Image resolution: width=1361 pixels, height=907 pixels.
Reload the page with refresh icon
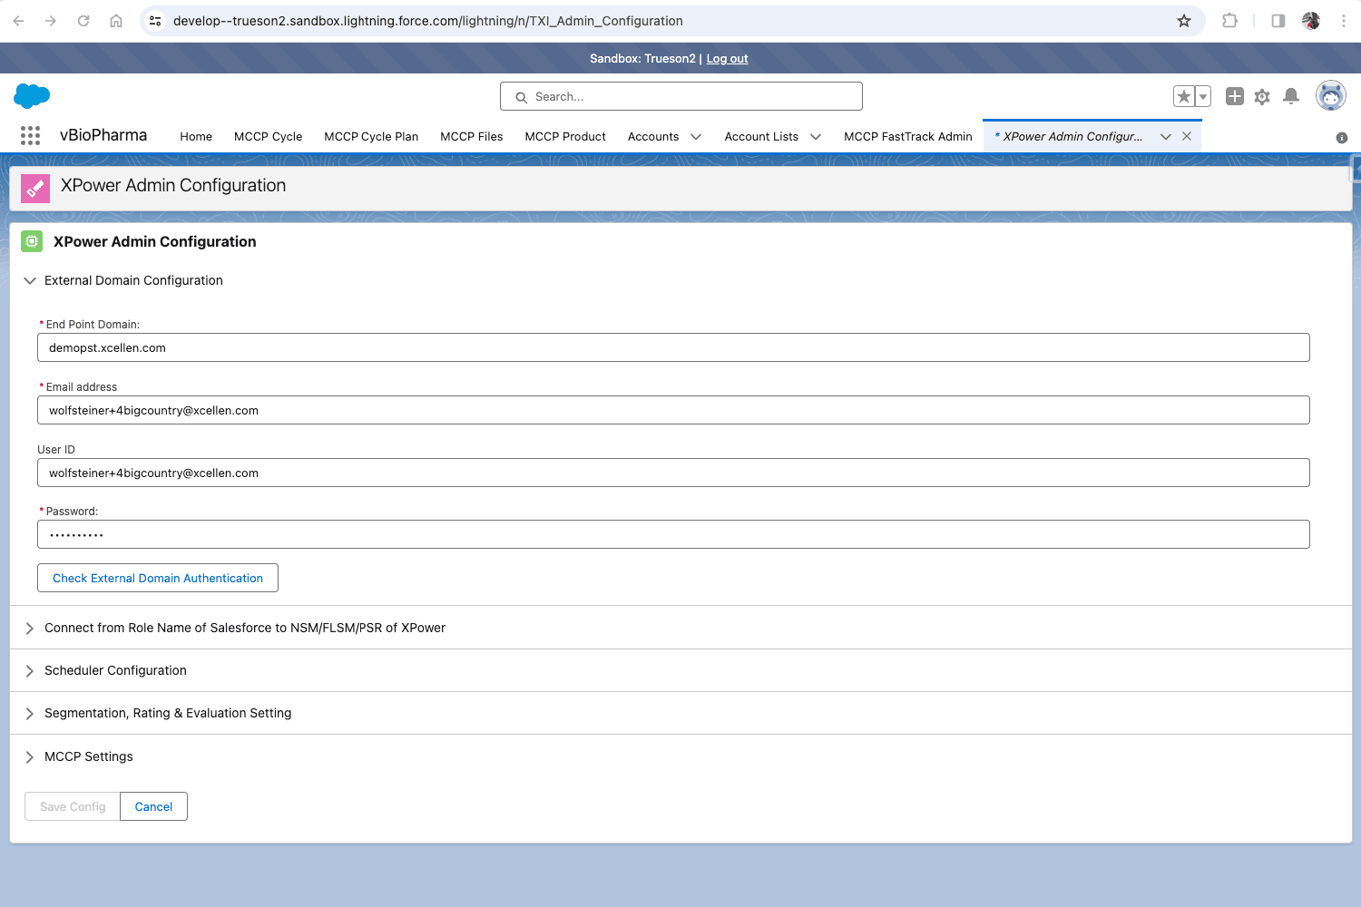(83, 21)
